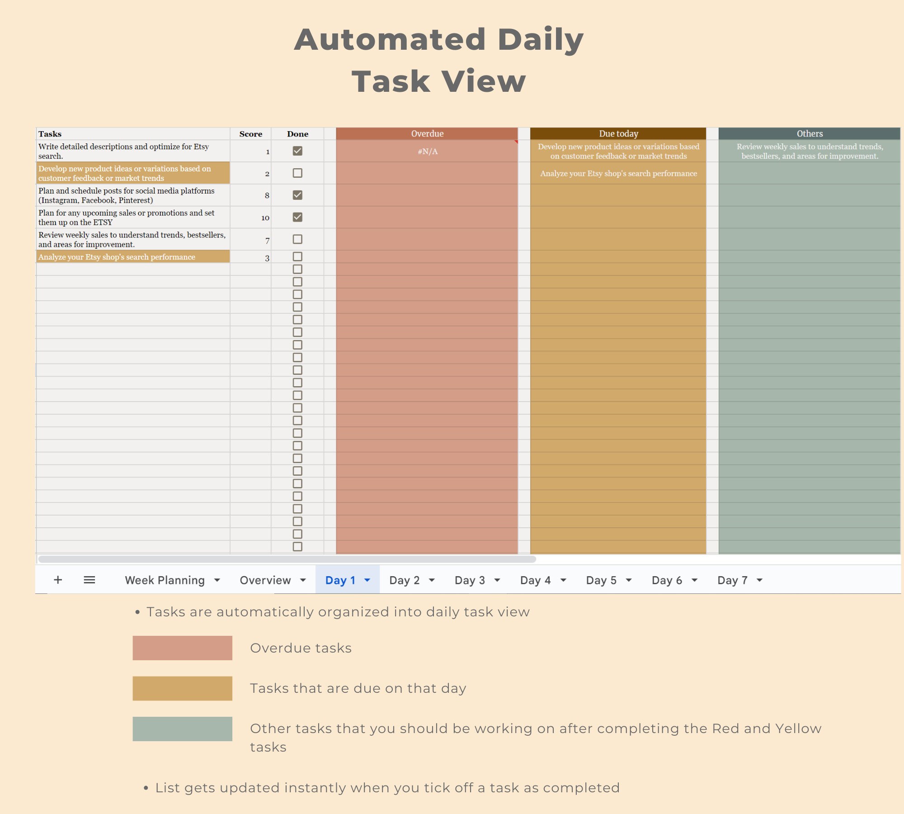Screen dimensions: 904x814
Task: Expand the Overview tab options arrow
Action: 303,580
